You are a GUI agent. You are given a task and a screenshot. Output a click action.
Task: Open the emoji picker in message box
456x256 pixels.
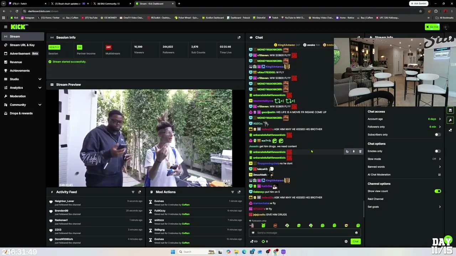(356, 233)
